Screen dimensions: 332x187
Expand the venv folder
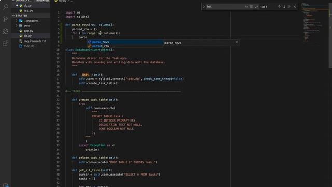[x=17, y=26]
